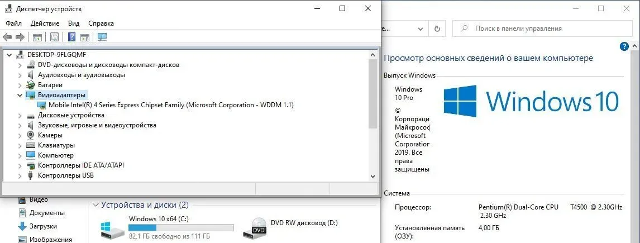This screenshot has width=640, height=243.
Task: Open the address bar history dropdown arrow
Action: pyautogui.click(x=420, y=28)
